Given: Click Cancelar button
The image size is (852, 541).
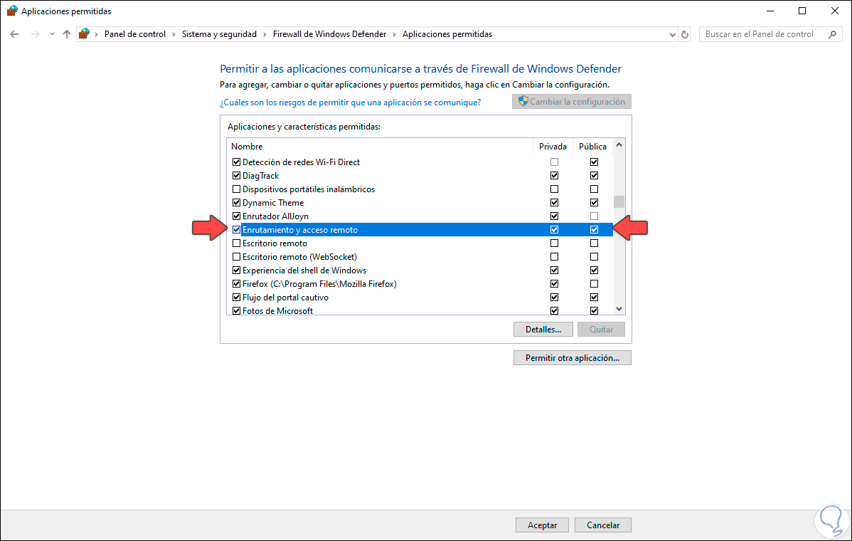Looking at the screenshot, I should pos(603,525).
